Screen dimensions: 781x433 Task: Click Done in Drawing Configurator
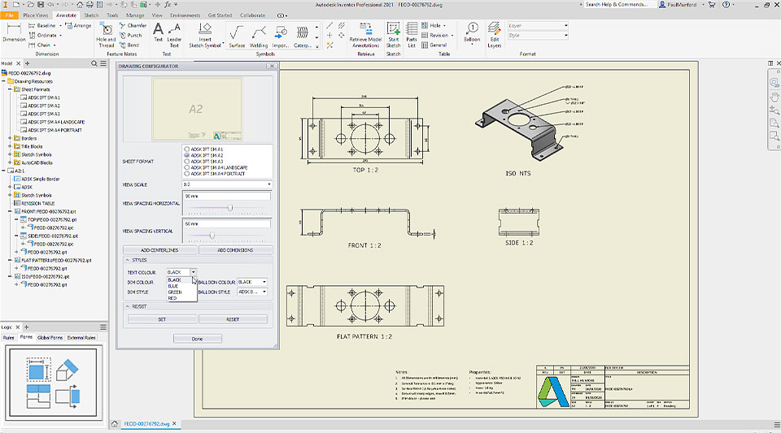197,339
